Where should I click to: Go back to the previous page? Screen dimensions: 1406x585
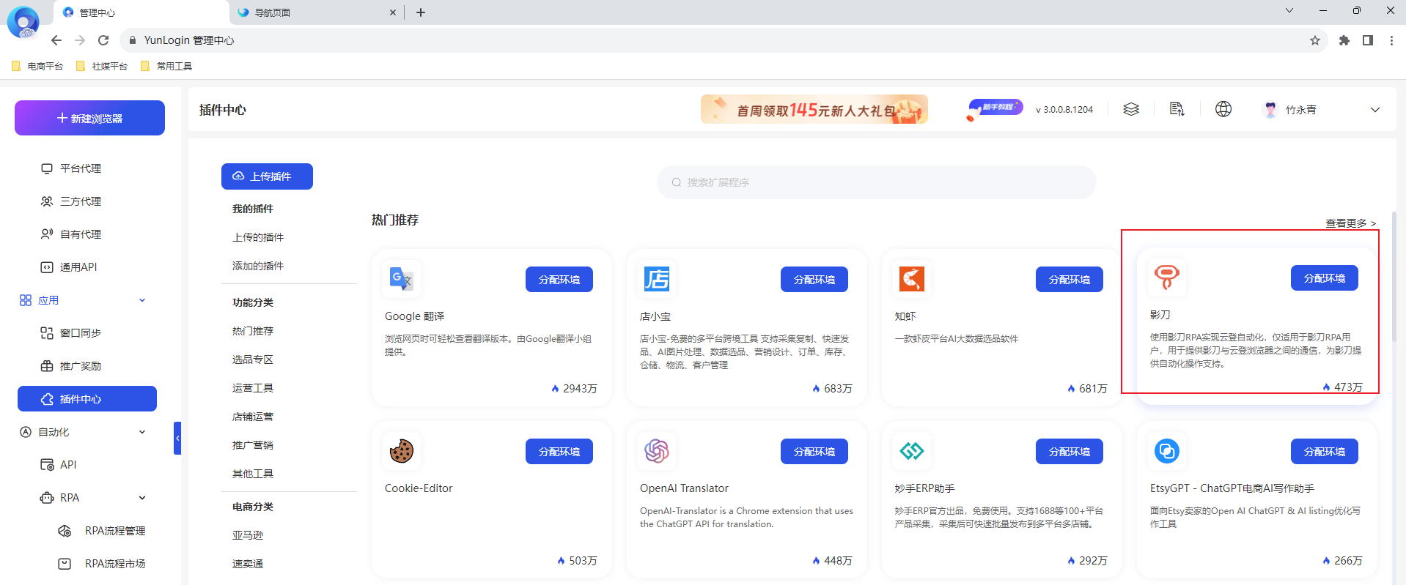click(x=56, y=40)
